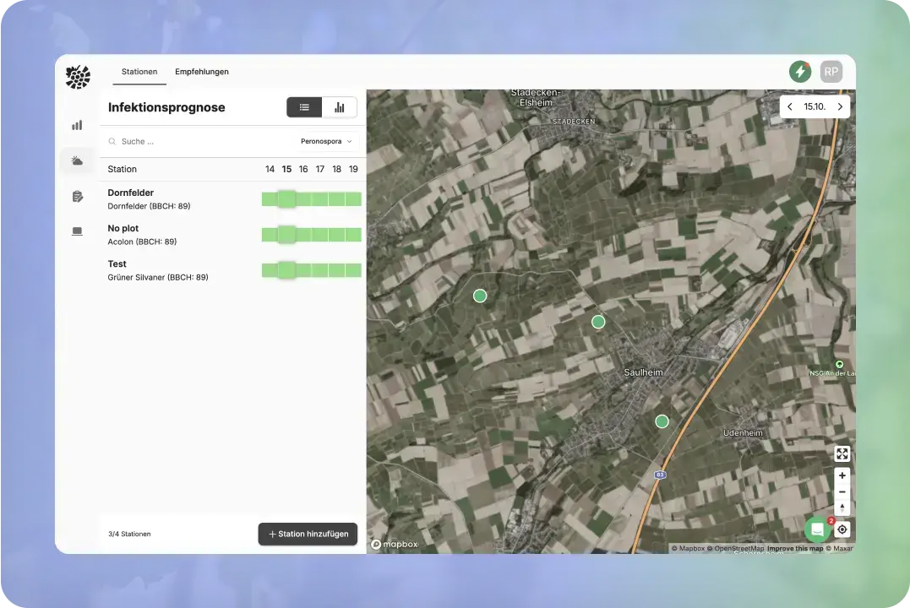Select the Stationen tab

139,72
